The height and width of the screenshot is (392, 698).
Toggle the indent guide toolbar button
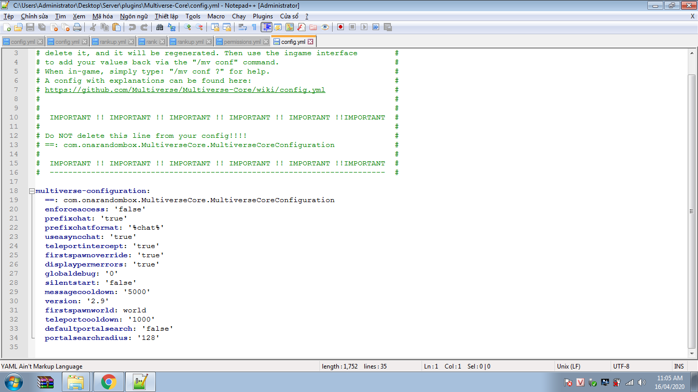[266, 27]
